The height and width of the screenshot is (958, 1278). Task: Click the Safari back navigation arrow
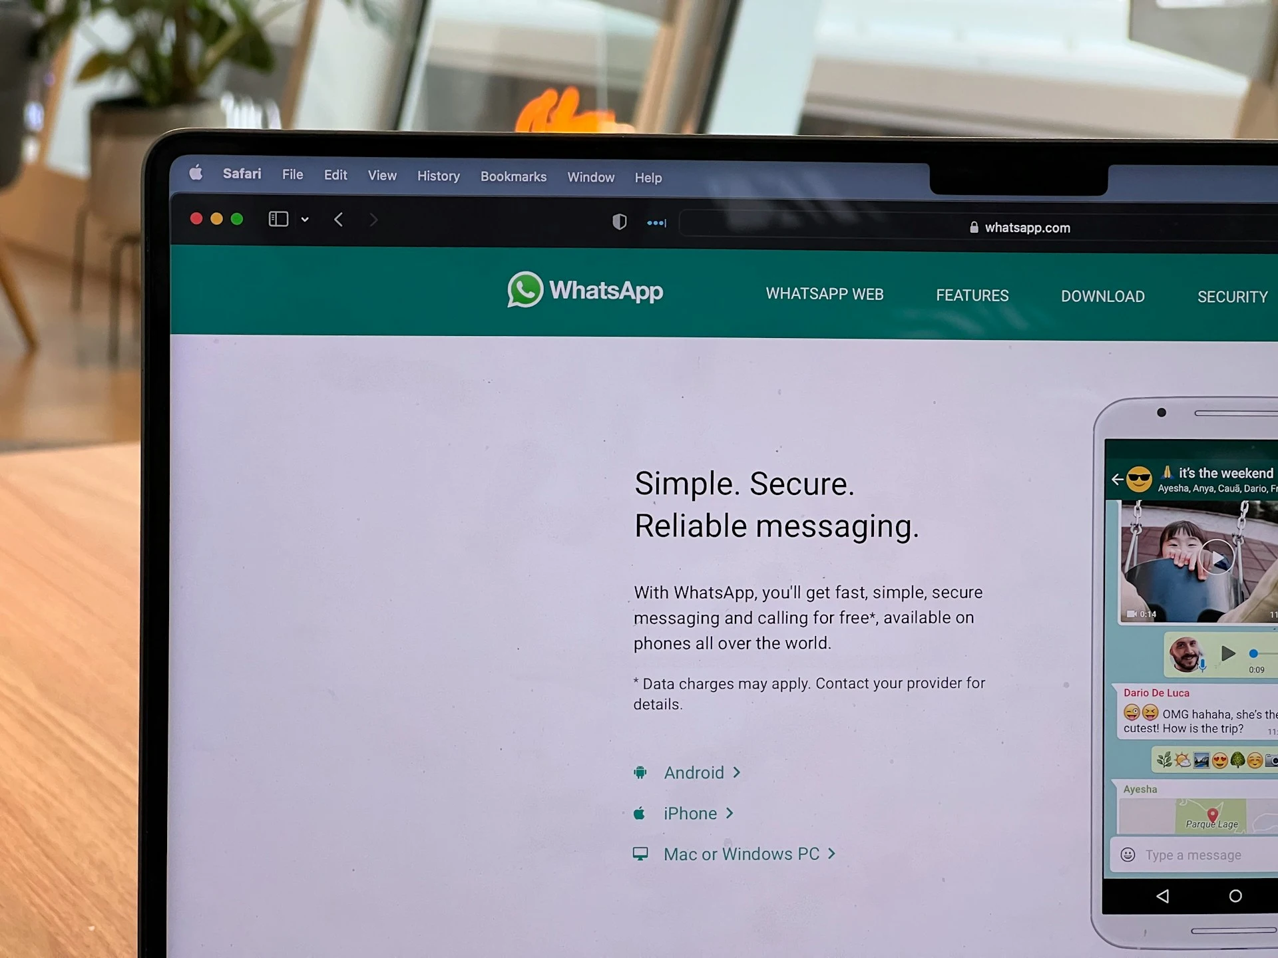coord(339,220)
